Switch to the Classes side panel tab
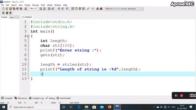Viewport: 196px width, 110px height. [11, 17]
